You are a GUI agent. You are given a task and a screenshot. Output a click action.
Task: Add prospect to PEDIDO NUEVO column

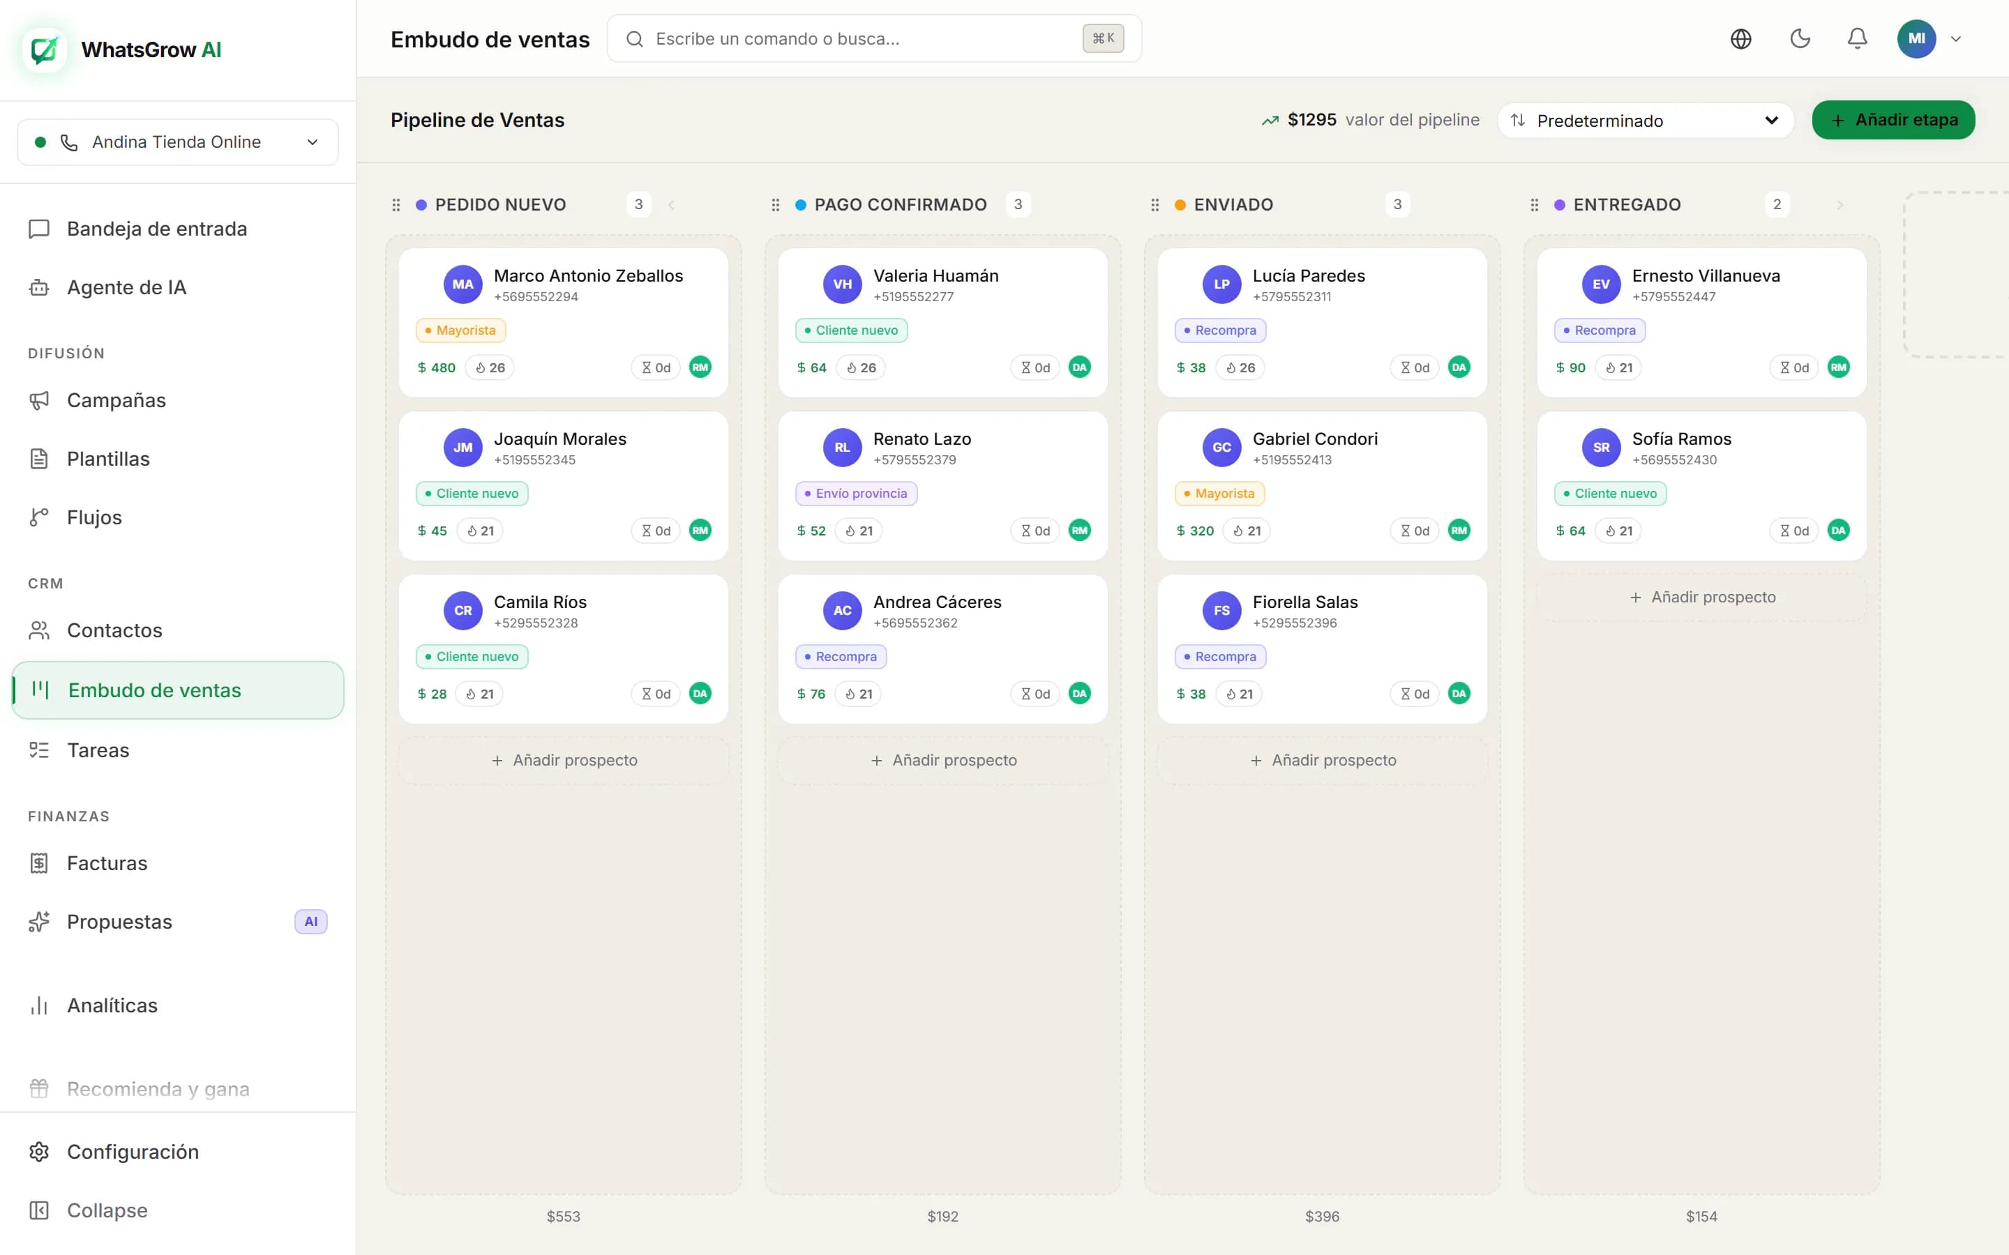564,760
